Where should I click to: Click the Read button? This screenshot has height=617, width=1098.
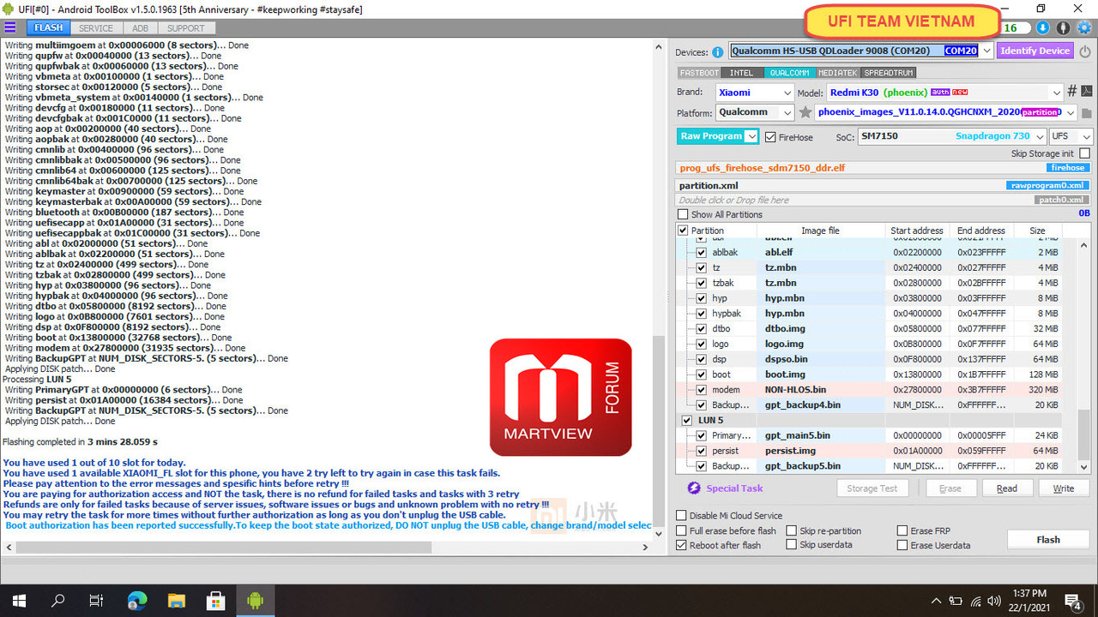[x=1007, y=488]
